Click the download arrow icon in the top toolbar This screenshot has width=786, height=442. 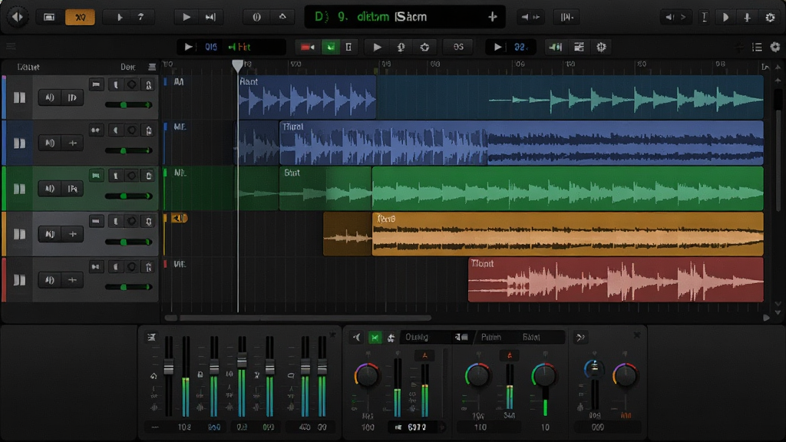747,17
